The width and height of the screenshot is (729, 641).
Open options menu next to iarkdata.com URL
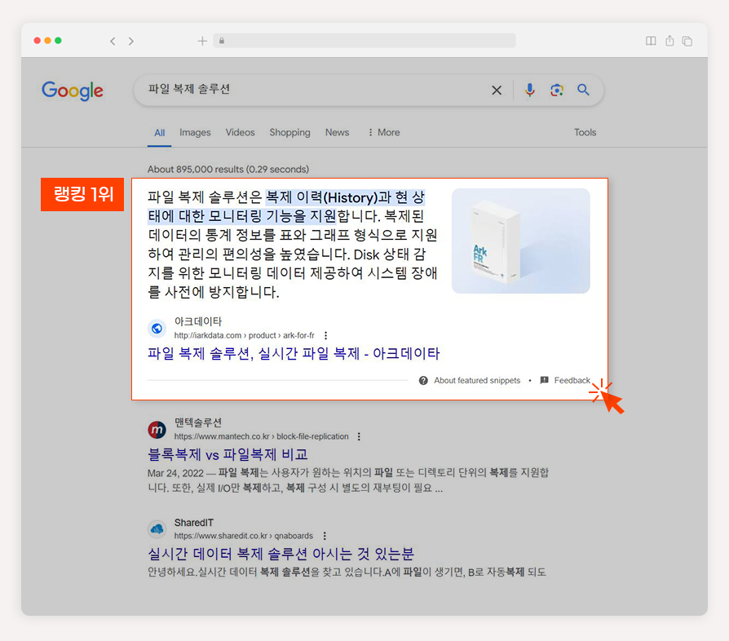(x=326, y=336)
